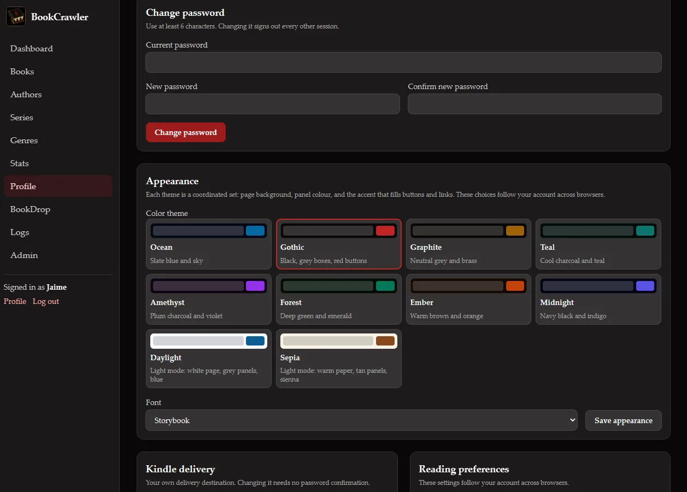687x492 pixels.
Task: Click the Appearance section heading
Action: tap(172, 181)
